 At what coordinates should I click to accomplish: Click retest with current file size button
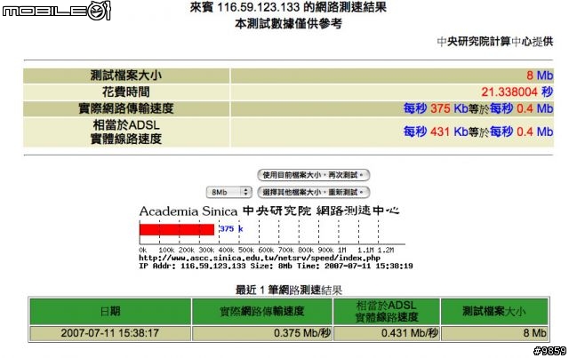pyautogui.click(x=313, y=175)
